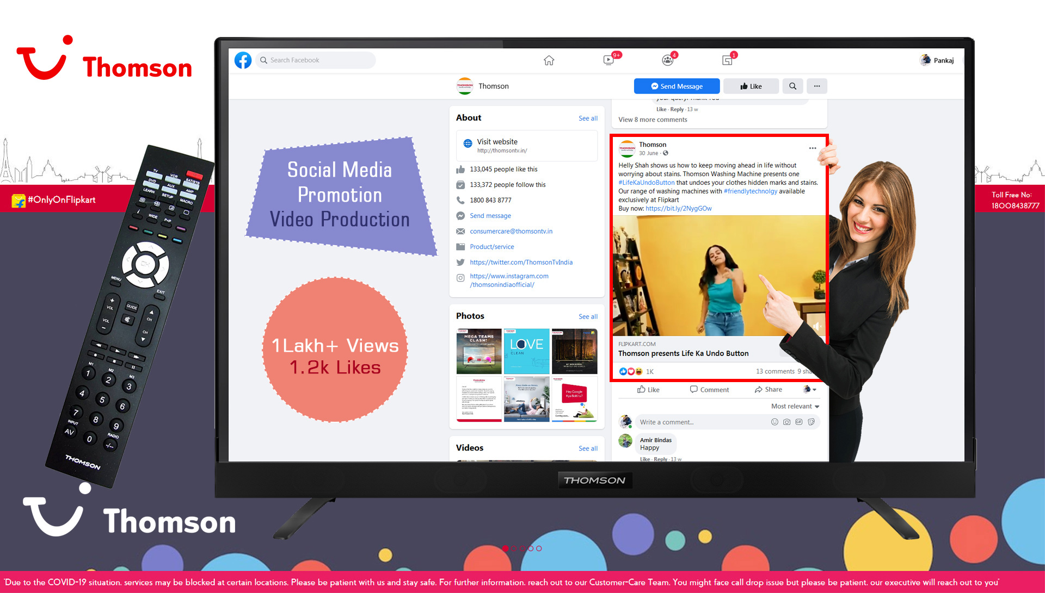This screenshot has width=1045, height=593.
Task: Click See all in the Videos section
Action: 588,448
